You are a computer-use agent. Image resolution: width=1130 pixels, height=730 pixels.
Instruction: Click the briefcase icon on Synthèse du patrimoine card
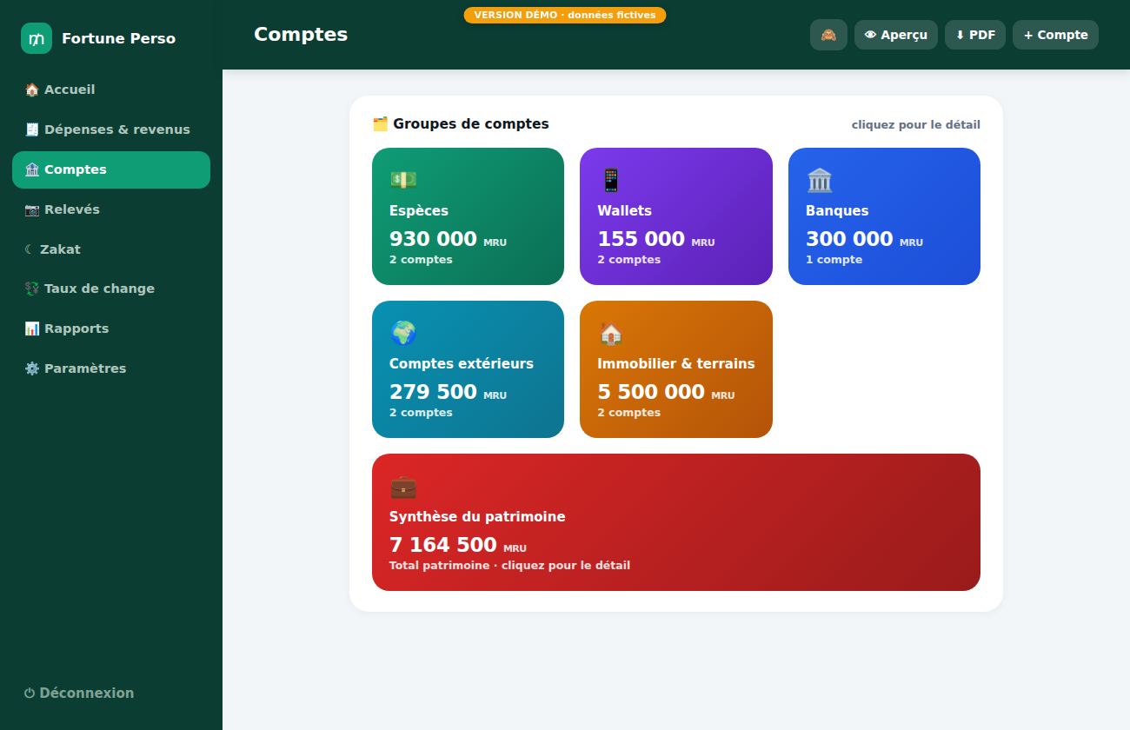click(403, 486)
